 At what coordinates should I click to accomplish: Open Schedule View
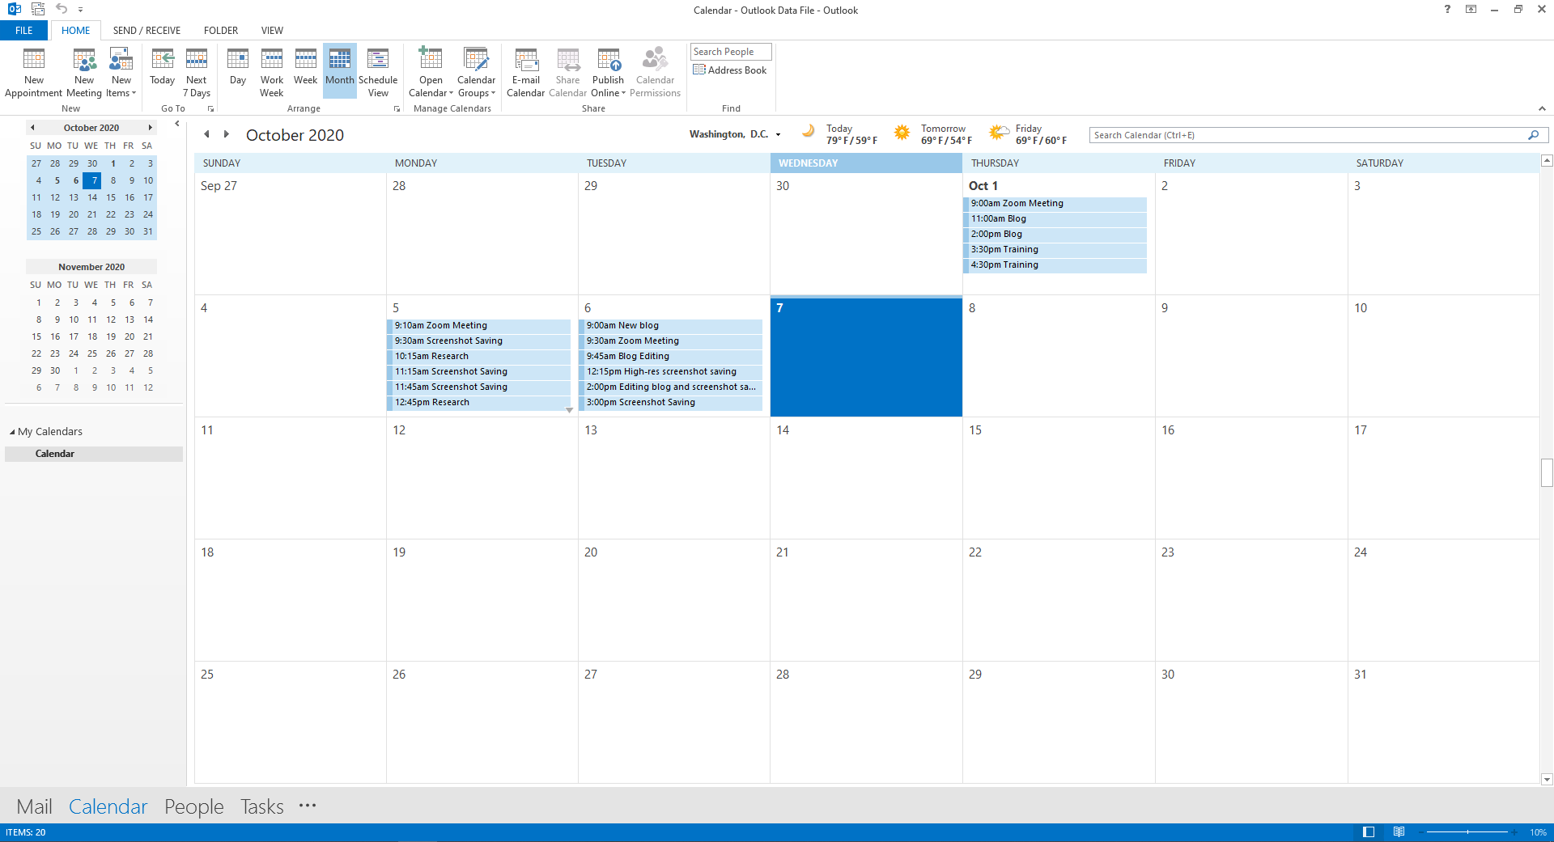[x=377, y=70]
